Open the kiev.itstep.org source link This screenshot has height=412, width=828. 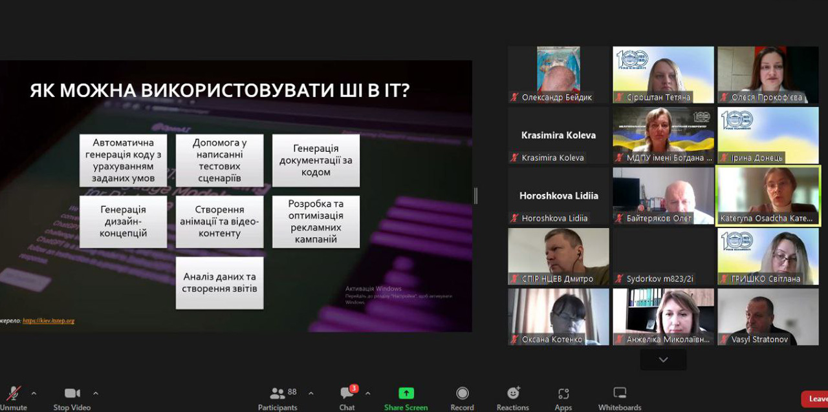(49, 320)
